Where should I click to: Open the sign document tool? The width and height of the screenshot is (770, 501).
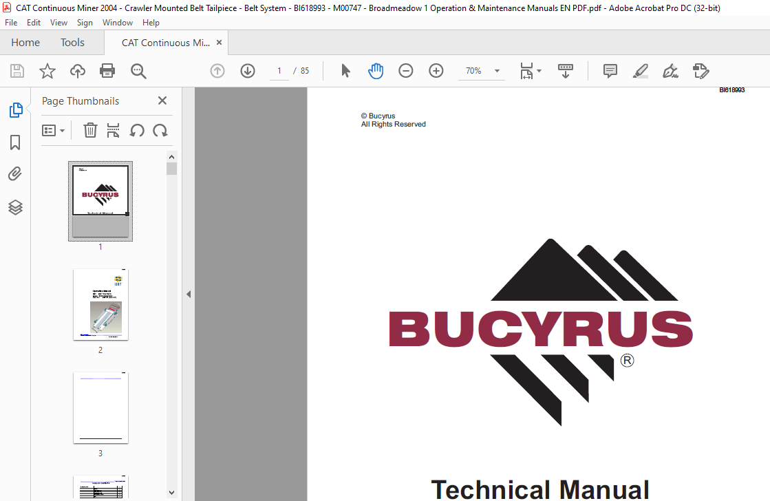[670, 71]
